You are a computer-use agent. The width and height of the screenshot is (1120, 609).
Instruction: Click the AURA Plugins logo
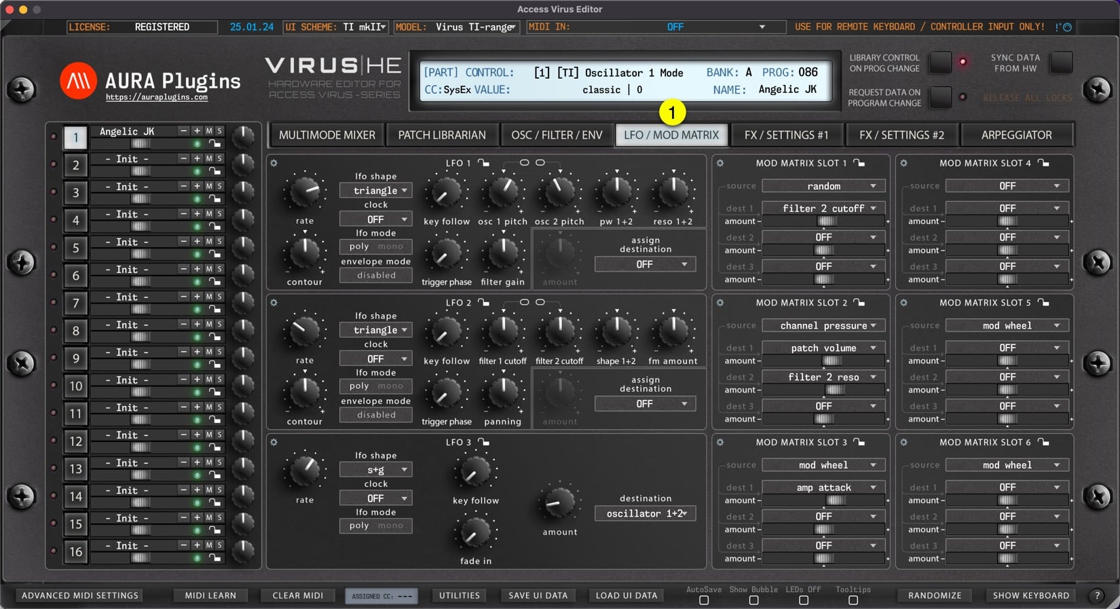(x=78, y=81)
